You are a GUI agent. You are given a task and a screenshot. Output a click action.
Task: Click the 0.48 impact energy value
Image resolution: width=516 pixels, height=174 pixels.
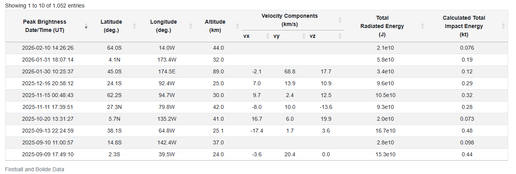[467, 131]
